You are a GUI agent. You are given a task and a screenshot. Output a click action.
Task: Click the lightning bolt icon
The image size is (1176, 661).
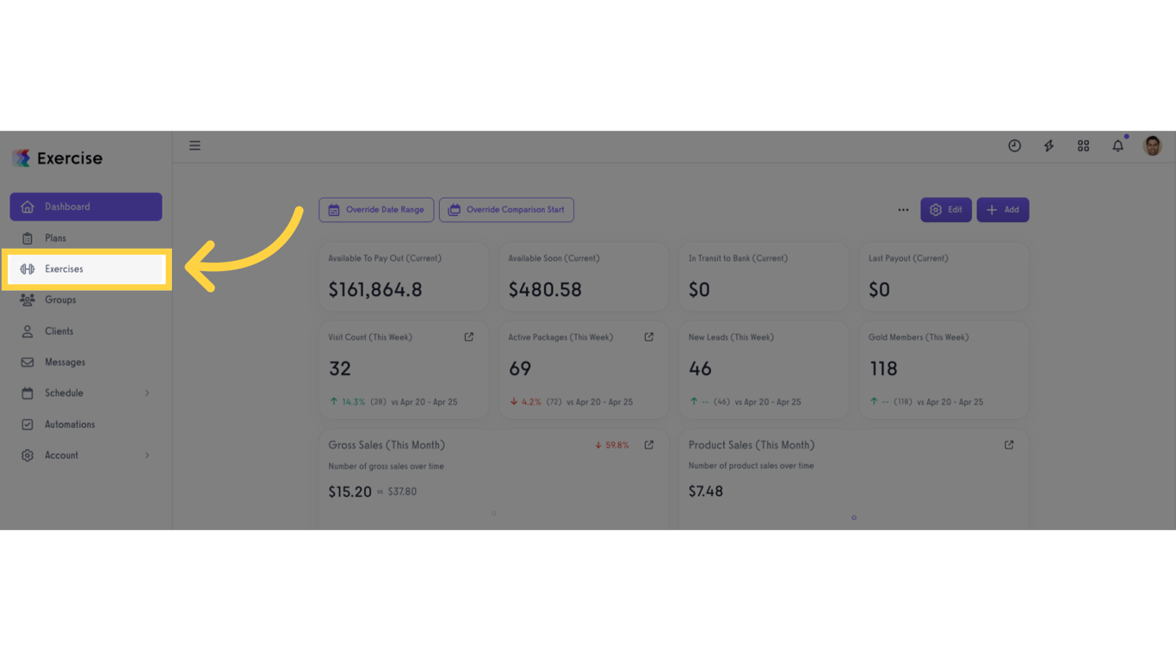1049,146
